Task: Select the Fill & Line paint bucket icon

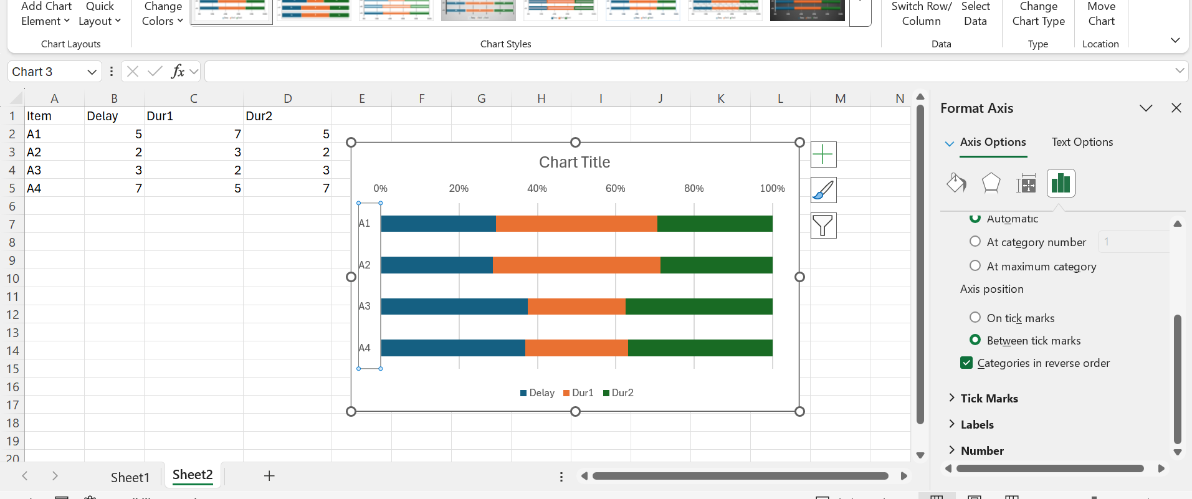Action: pos(956,183)
